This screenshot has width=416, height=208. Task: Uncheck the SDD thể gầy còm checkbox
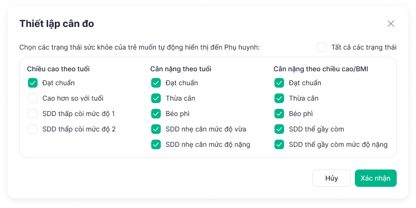pos(279,129)
